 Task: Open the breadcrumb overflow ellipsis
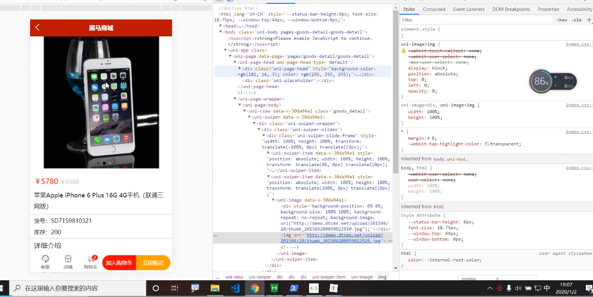click(217, 277)
